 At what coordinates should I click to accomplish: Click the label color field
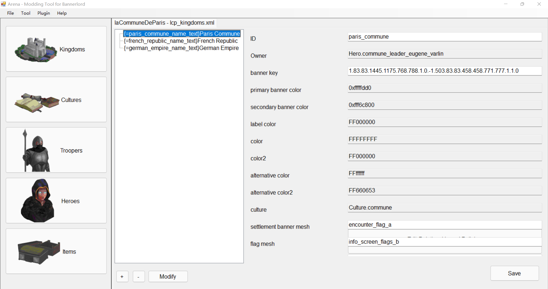(445, 122)
